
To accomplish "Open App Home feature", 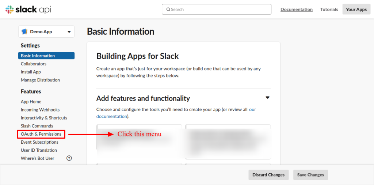I will [31, 102].
